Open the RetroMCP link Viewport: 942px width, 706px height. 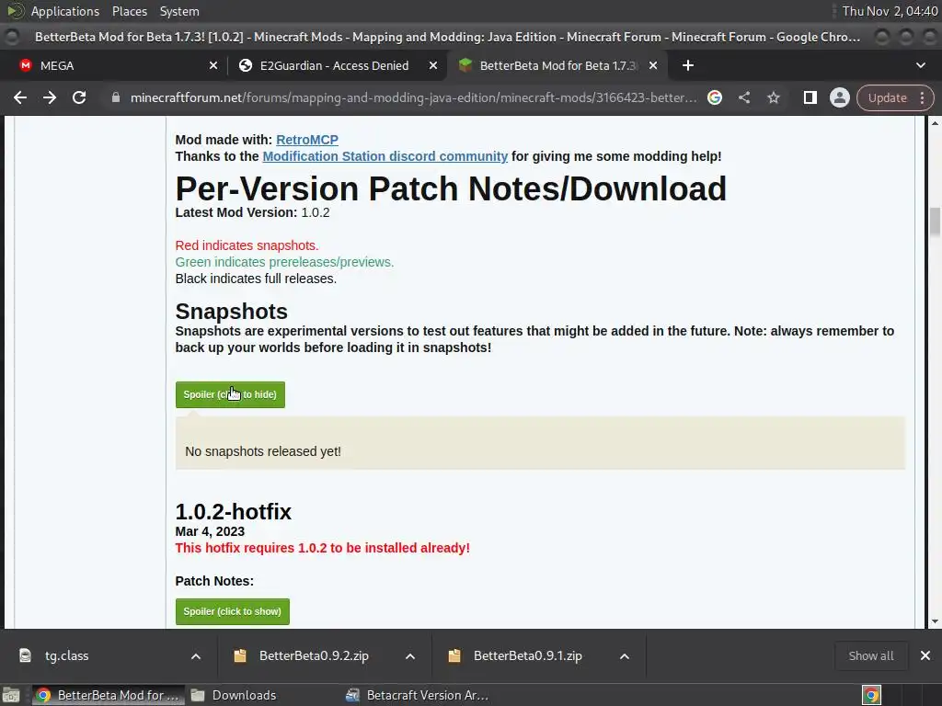click(x=307, y=140)
